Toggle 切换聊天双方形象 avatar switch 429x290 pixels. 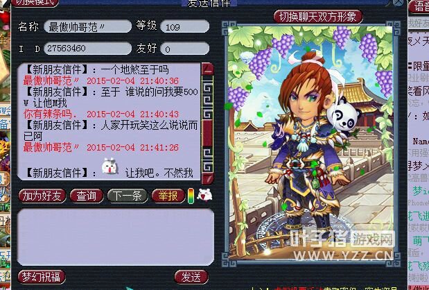coord(318,17)
